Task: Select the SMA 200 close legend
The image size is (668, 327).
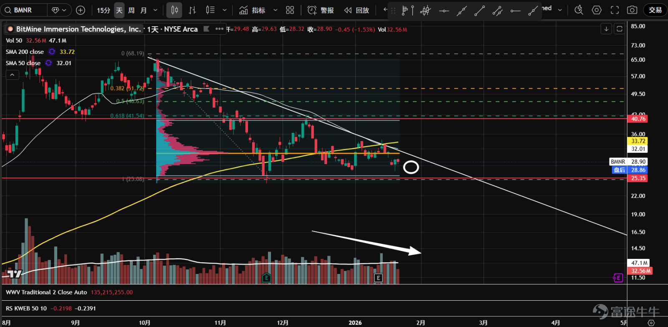Action: [25, 52]
